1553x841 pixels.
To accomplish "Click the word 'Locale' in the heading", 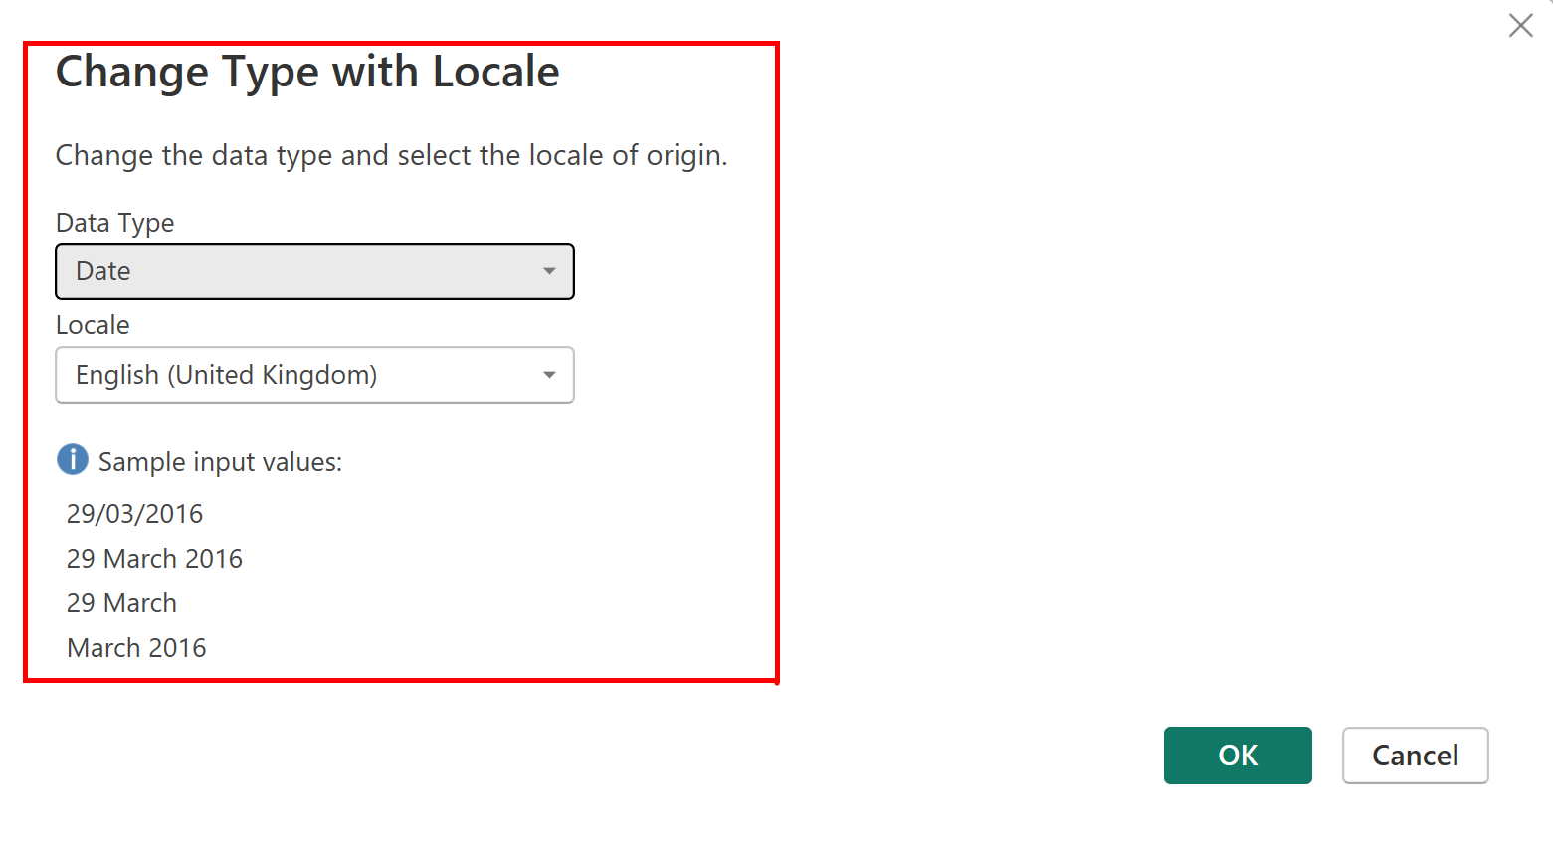I will [495, 73].
